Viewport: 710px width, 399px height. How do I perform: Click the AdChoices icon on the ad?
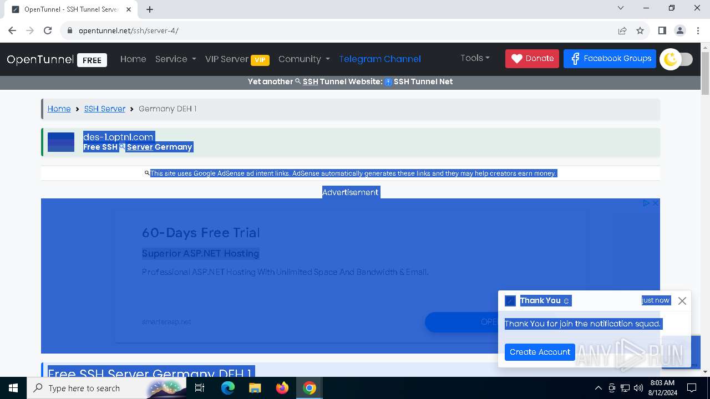pos(646,203)
